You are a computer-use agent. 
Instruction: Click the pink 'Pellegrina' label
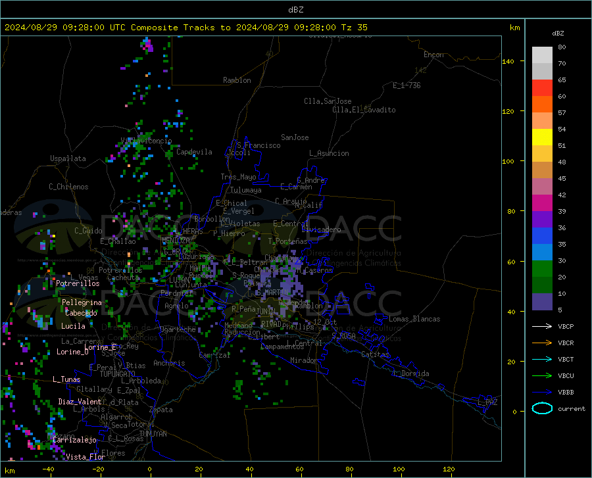[82, 302]
